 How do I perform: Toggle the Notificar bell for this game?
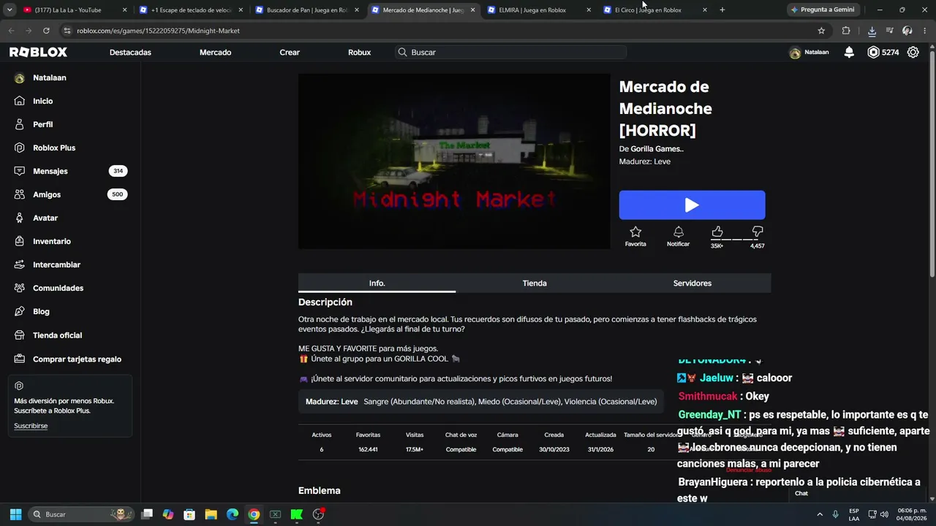click(x=678, y=232)
